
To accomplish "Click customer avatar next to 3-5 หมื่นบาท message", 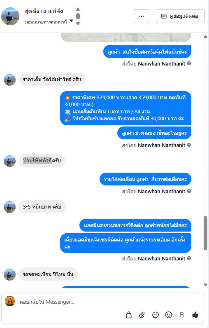I will pyautogui.click(x=9, y=207).
